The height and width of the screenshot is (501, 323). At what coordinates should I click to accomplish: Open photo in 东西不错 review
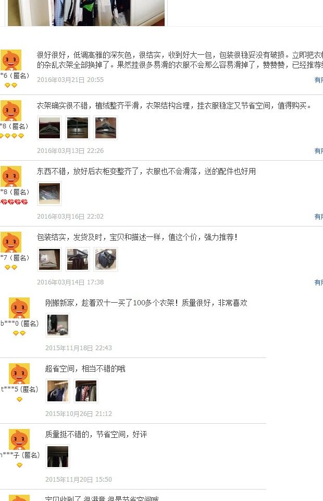click(x=49, y=194)
